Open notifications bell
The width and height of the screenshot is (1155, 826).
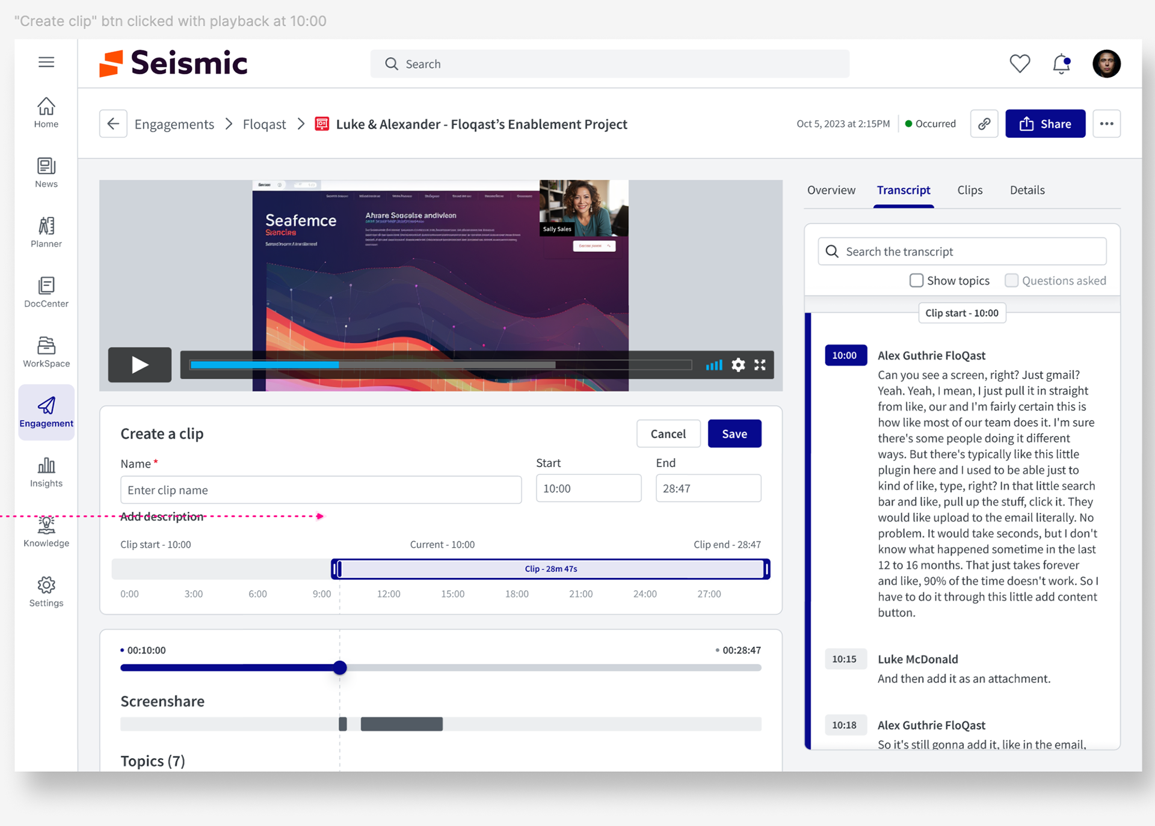1062,64
